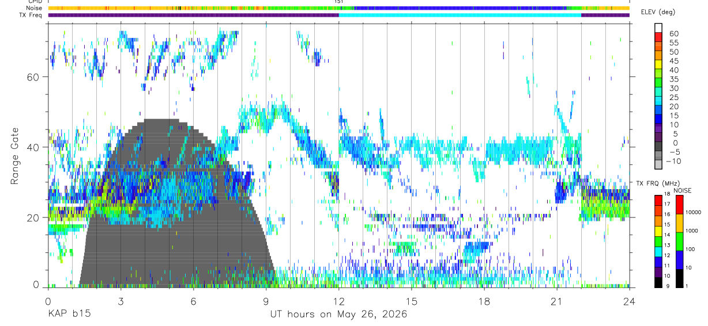Click the "151" CPID value above the plot
Screen dimensions: 708x326
click(x=339, y=2)
